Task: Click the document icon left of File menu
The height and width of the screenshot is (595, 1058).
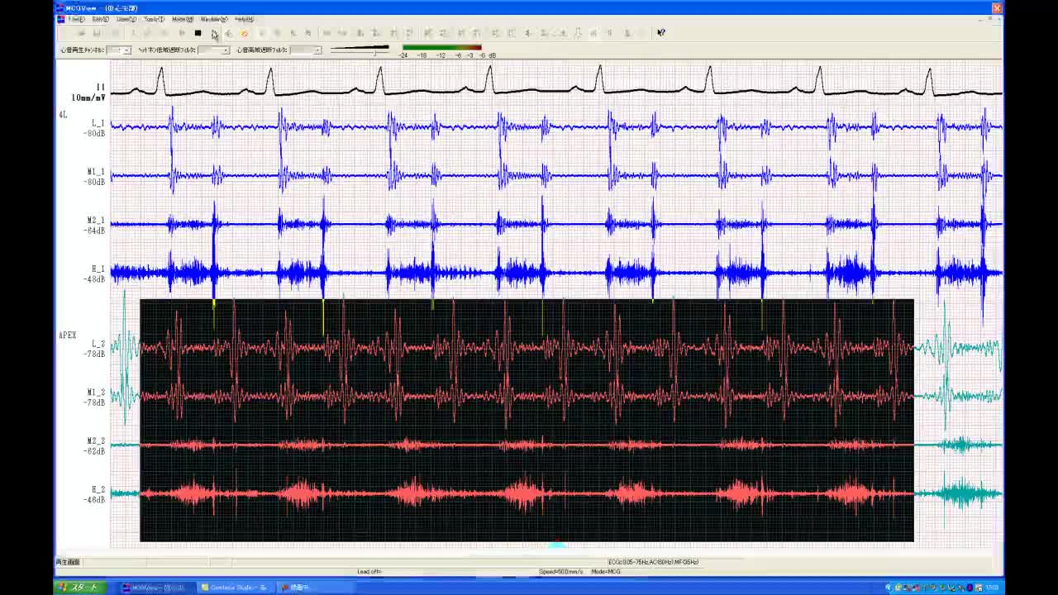Action: [60, 19]
